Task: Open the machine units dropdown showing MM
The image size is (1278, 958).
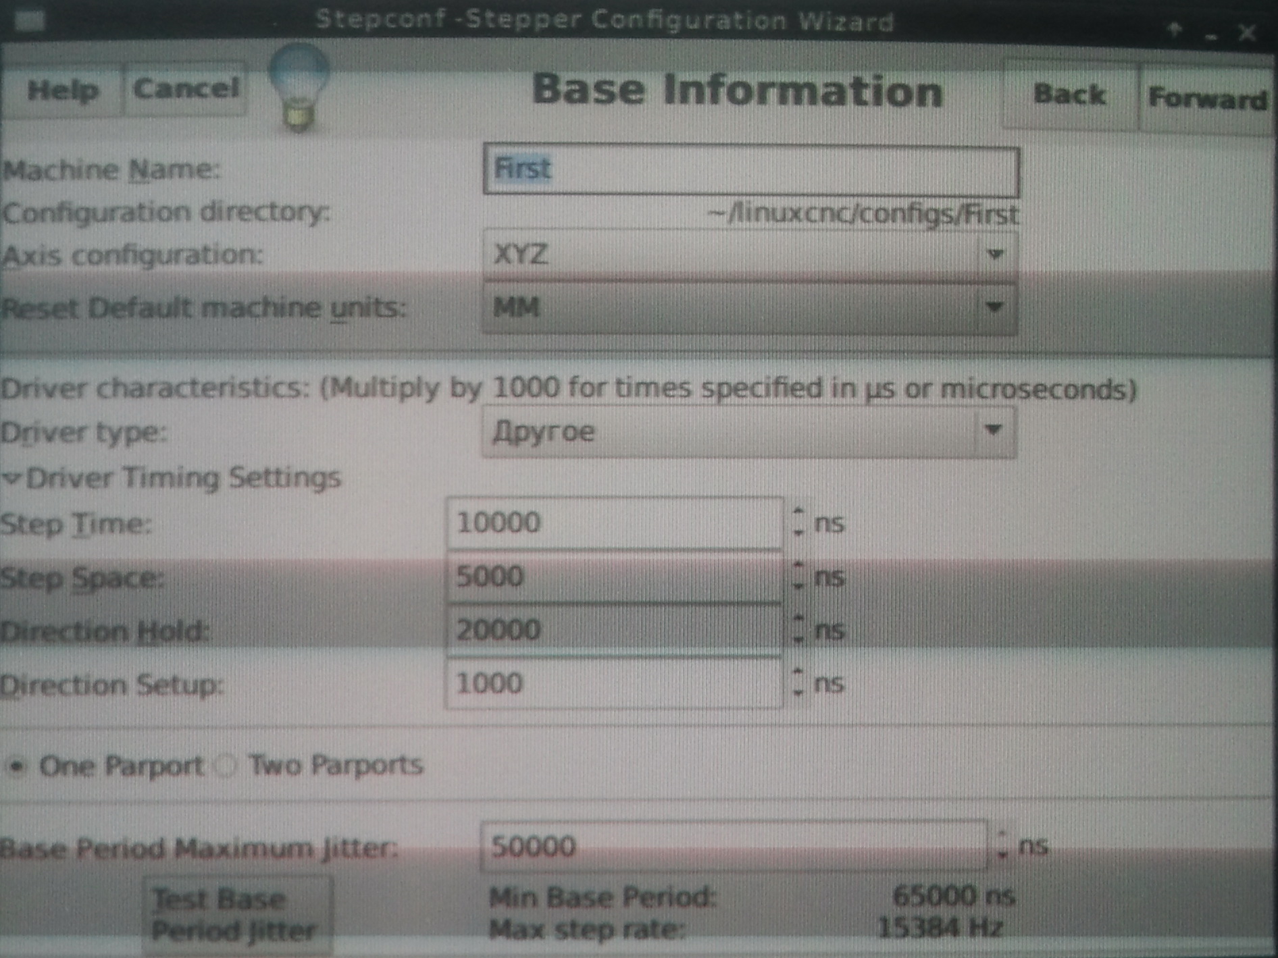Action: (x=750, y=308)
